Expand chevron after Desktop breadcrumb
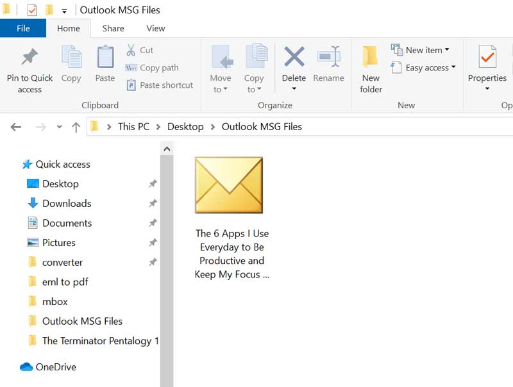The width and height of the screenshot is (513, 387). (x=213, y=127)
